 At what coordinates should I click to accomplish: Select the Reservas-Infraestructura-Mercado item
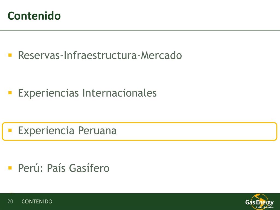[100, 55]
